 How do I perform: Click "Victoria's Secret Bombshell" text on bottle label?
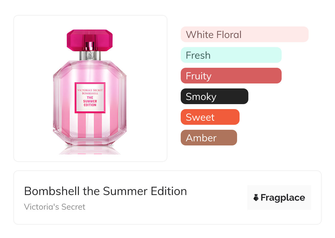[x=90, y=91]
